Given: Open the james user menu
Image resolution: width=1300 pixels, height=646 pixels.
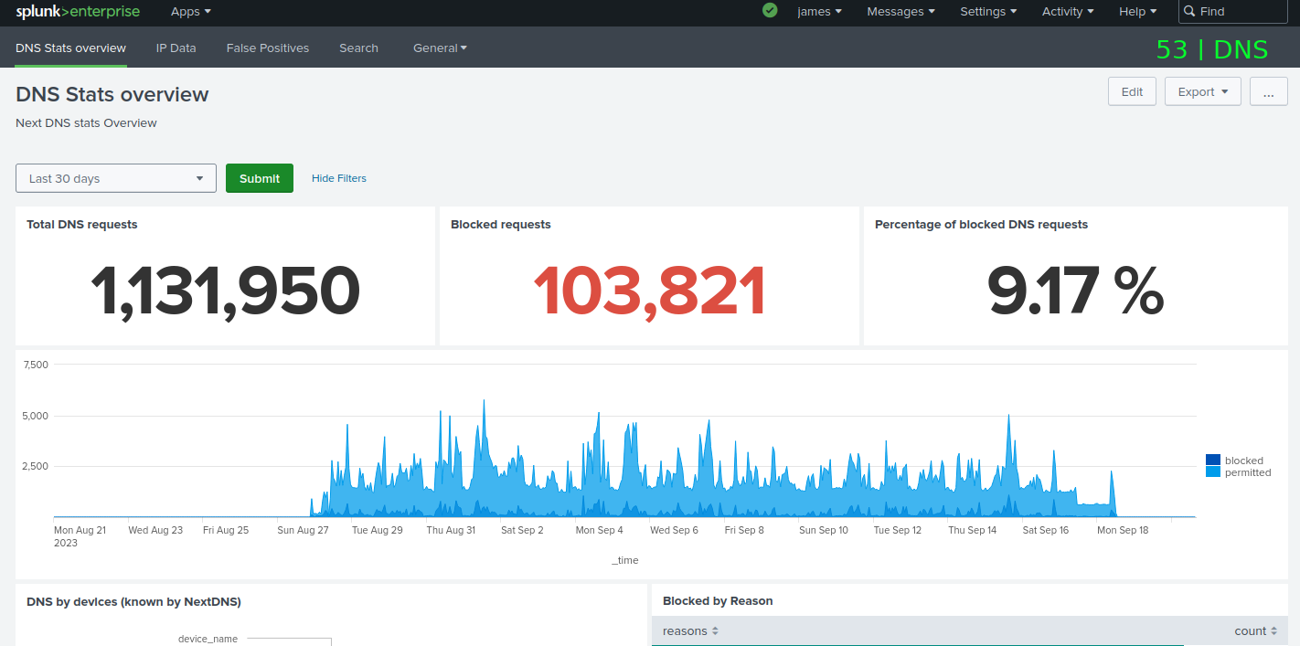Looking at the screenshot, I should (820, 12).
